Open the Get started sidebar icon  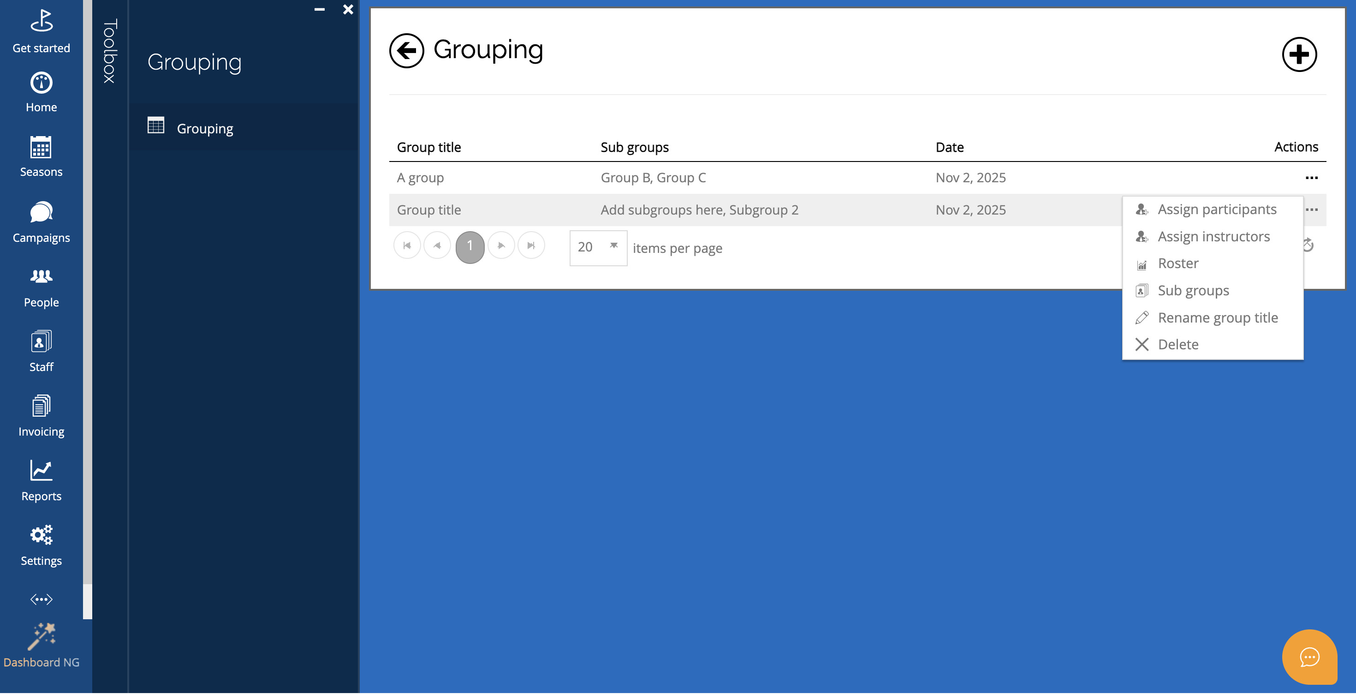coord(41,31)
